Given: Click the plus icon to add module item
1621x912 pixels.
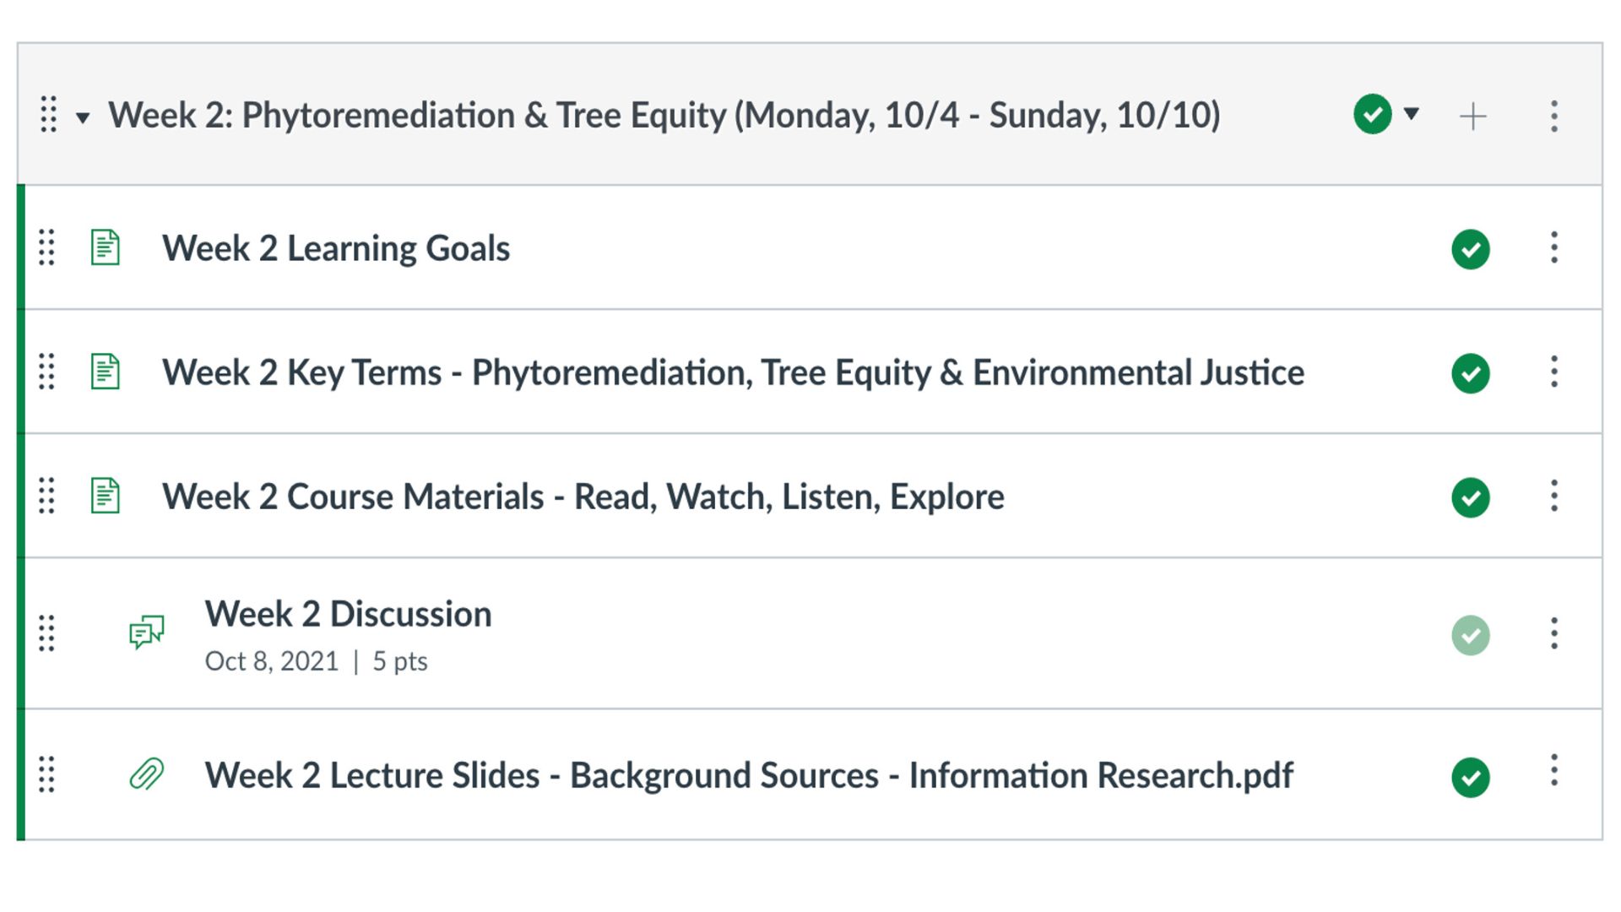Looking at the screenshot, I should pyautogui.click(x=1472, y=116).
